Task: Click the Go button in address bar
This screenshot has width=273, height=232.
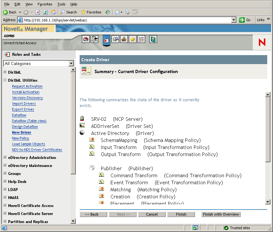Action: (244, 20)
